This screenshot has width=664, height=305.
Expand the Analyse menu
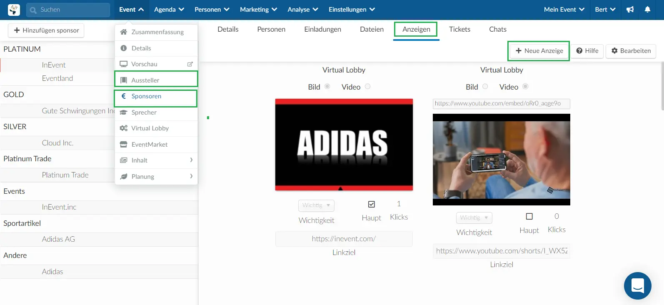click(303, 10)
